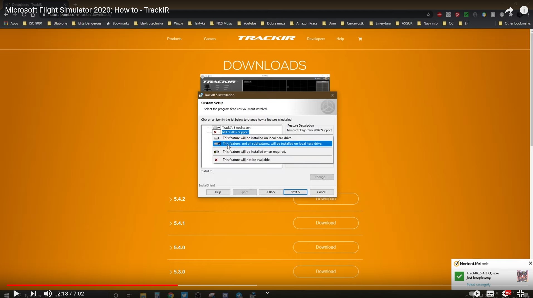This screenshot has width=533, height=298.
Task: Click Next in TrackIR installer
Action: pyautogui.click(x=295, y=192)
